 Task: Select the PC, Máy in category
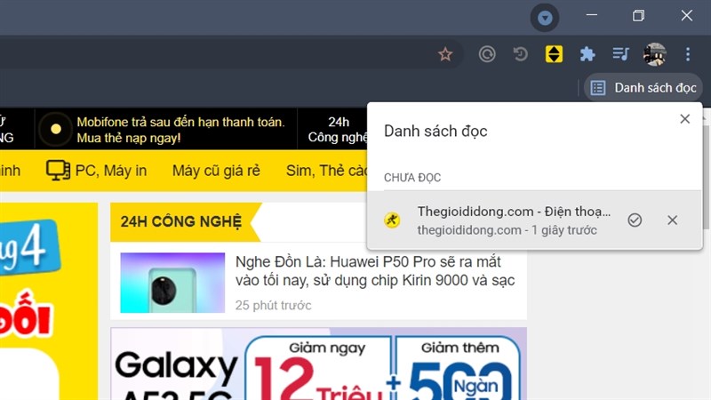pyautogui.click(x=96, y=171)
